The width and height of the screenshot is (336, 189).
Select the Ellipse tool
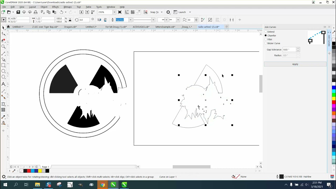tap(3, 71)
